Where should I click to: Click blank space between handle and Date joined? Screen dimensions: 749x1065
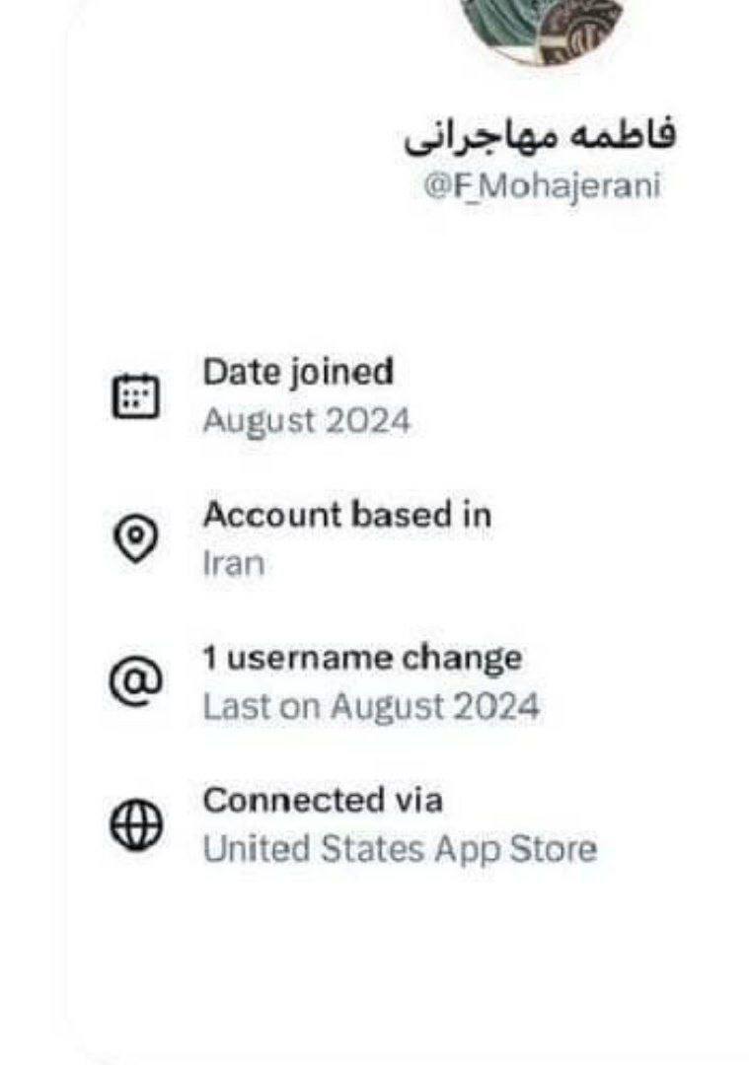pos(395,276)
